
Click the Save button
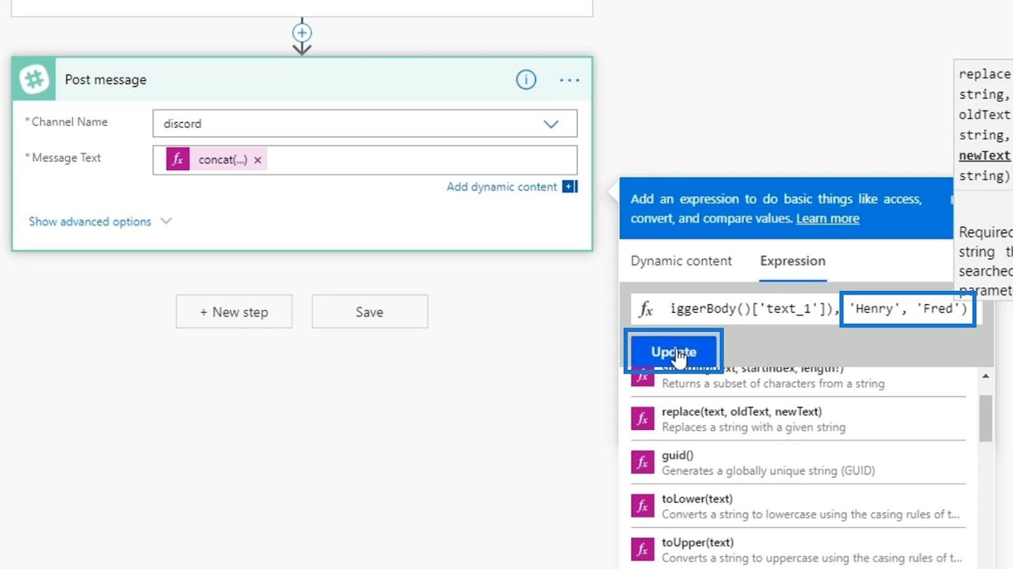(370, 312)
